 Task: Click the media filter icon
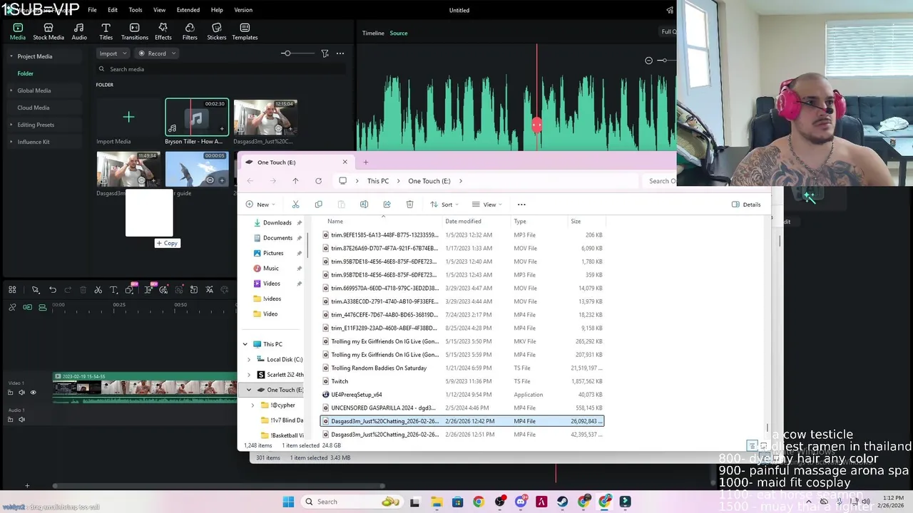click(325, 53)
